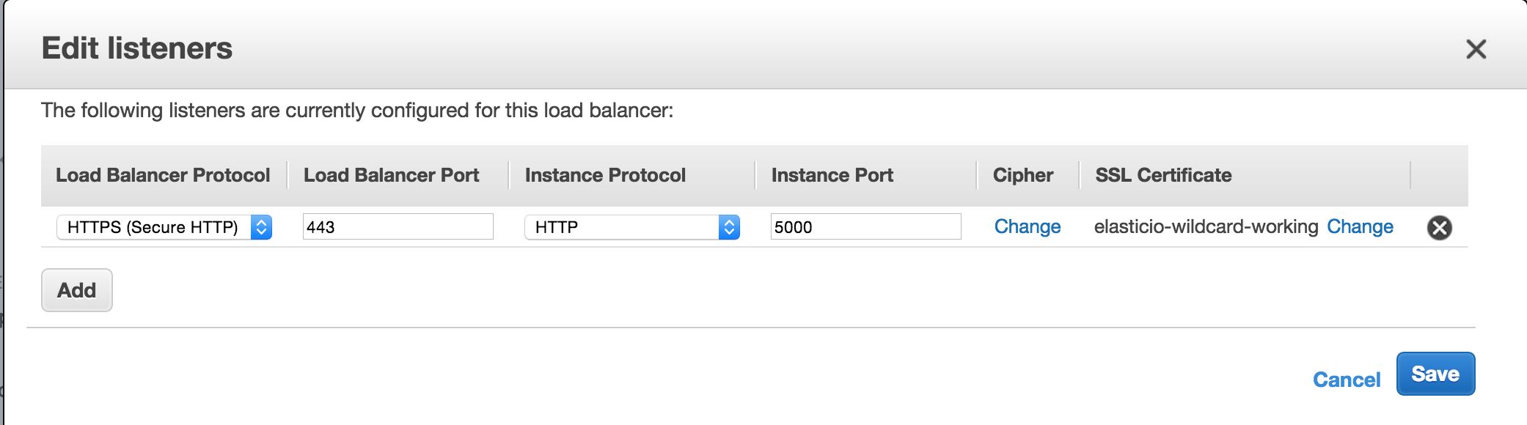Screen dimensions: 1527x425
Task: Click the Add button to create a listener
Action: pos(76,290)
